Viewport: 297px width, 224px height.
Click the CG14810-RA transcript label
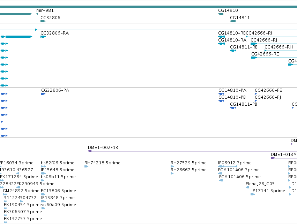[x=232, y=40]
